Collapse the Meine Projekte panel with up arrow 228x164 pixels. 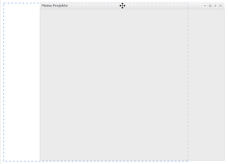[x=205, y=6]
